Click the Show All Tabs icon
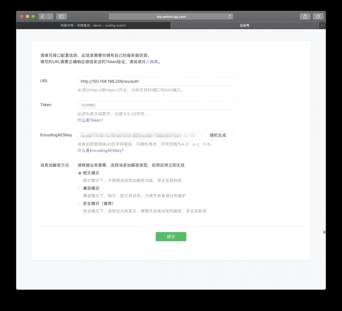This screenshot has height=311, width=342. [x=318, y=16]
